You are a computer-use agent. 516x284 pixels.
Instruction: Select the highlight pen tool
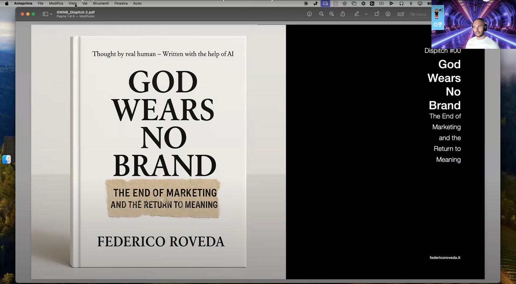[357, 14]
